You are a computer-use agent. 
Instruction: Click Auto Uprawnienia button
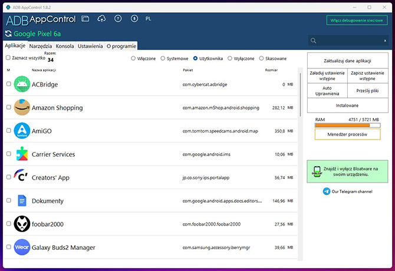[327, 91]
